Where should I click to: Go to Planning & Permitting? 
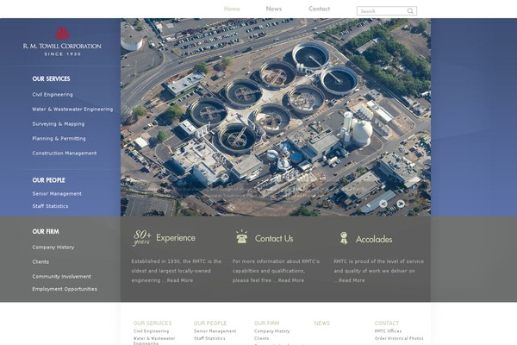click(x=59, y=138)
